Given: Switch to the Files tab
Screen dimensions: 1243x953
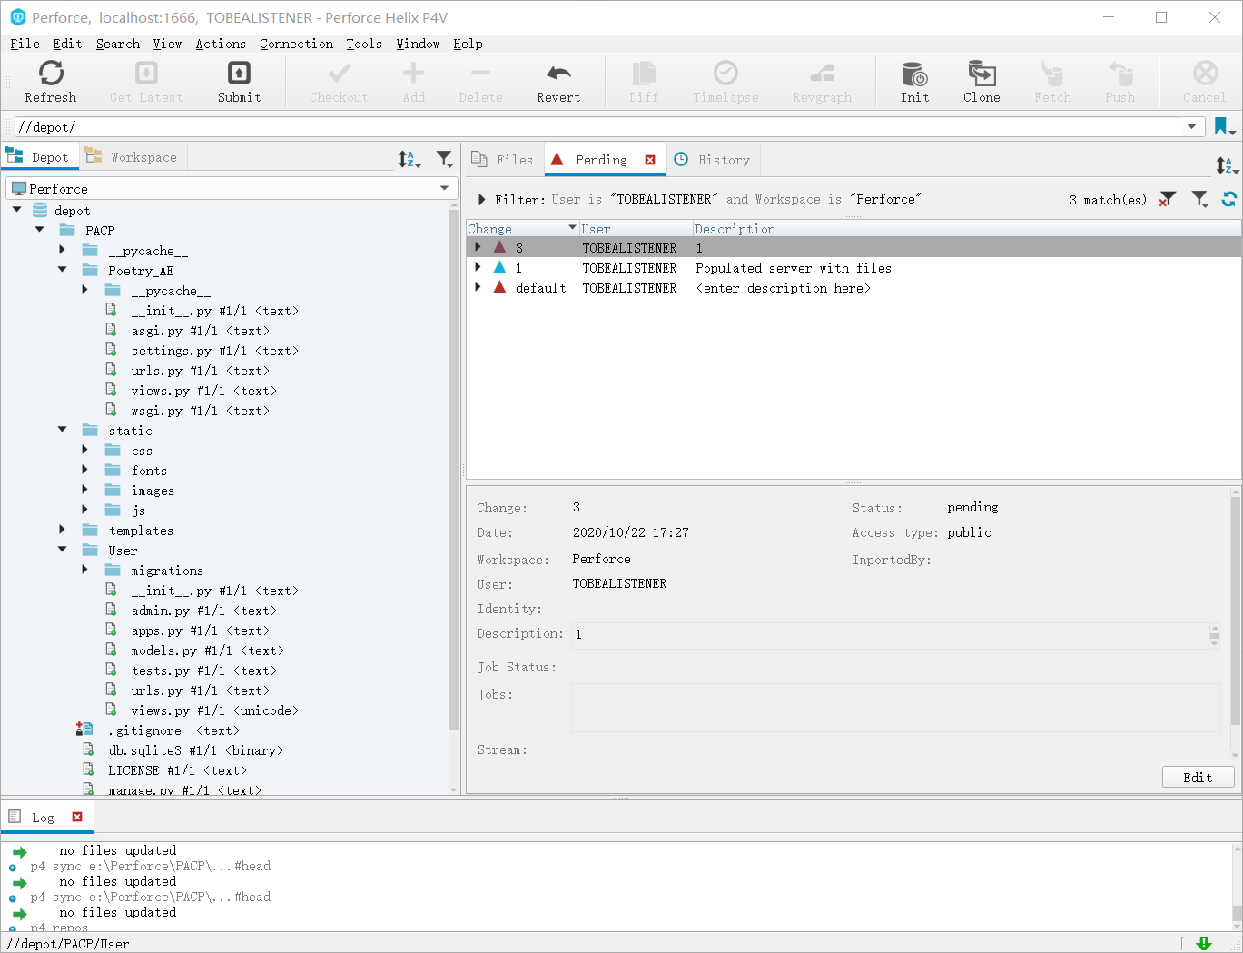Looking at the screenshot, I should click(x=503, y=160).
